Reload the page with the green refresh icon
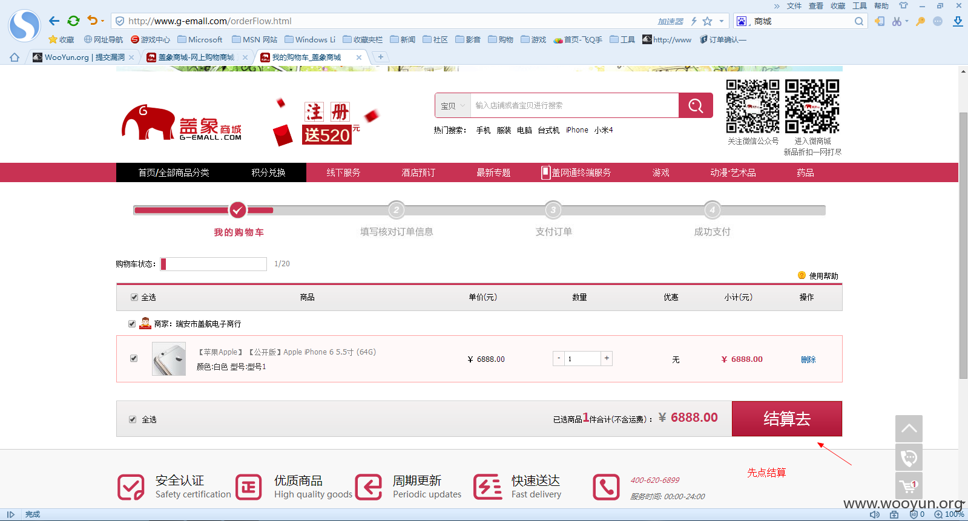The image size is (968, 521). tap(73, 21)
